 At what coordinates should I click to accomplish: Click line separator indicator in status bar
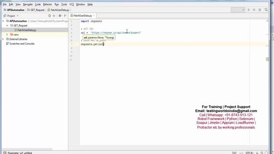[241, 153]
